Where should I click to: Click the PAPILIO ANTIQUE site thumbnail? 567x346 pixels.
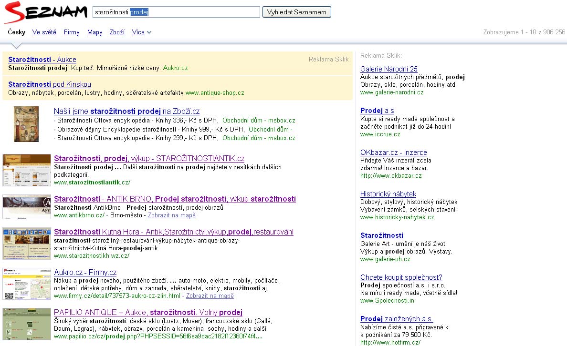tap(27, 324)
